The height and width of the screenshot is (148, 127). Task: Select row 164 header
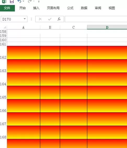pyautogui.click(x=3, y=79)
